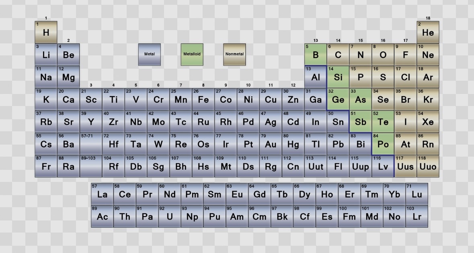Click the group 18 column header
Viewport: 474px width, 253px height.
point(428,18)
